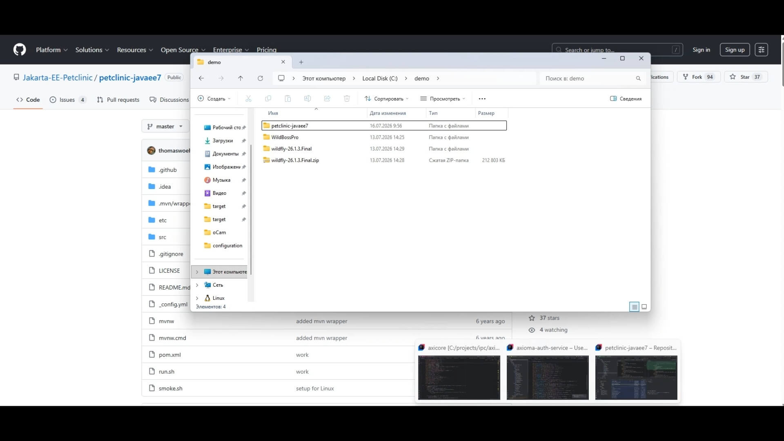Click the Rename icon in Explorer toolbar

tap(307, 98)
